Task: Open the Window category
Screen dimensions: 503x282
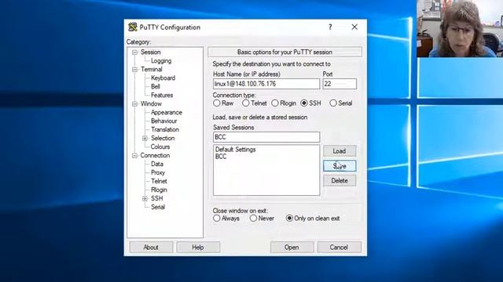Action: coord(151,104)
